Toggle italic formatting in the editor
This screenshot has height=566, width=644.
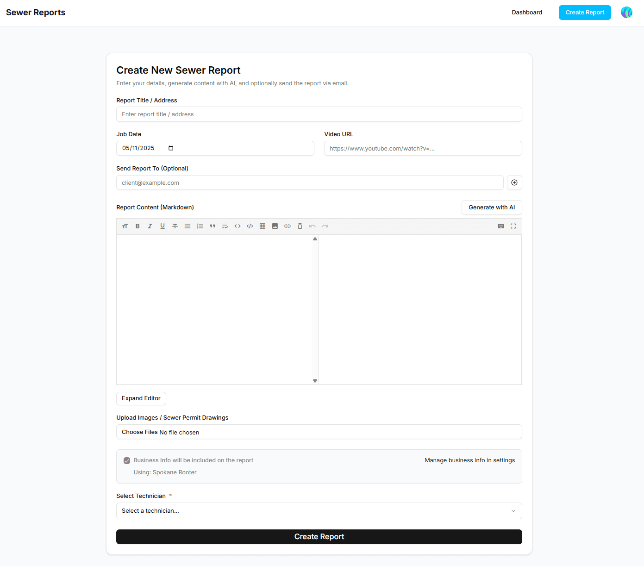pyautogui.click(x=150, y=226)
